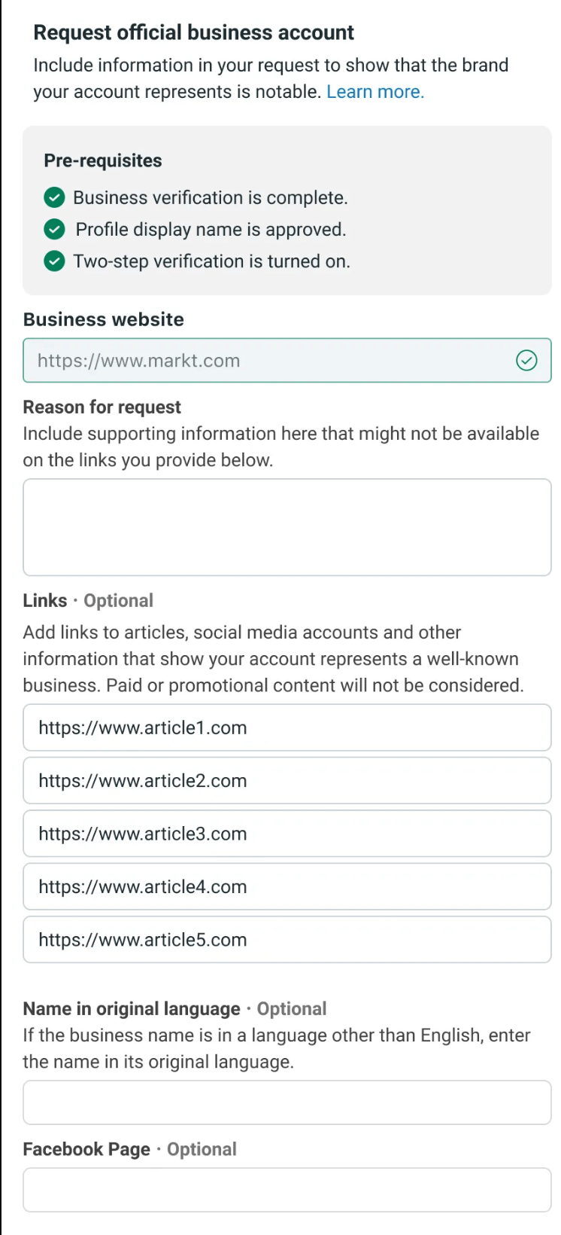The height and width of the screenshot is (1235, 561).
Task: Click the validation checkmark in the Business website field
Action: [526, 361]
